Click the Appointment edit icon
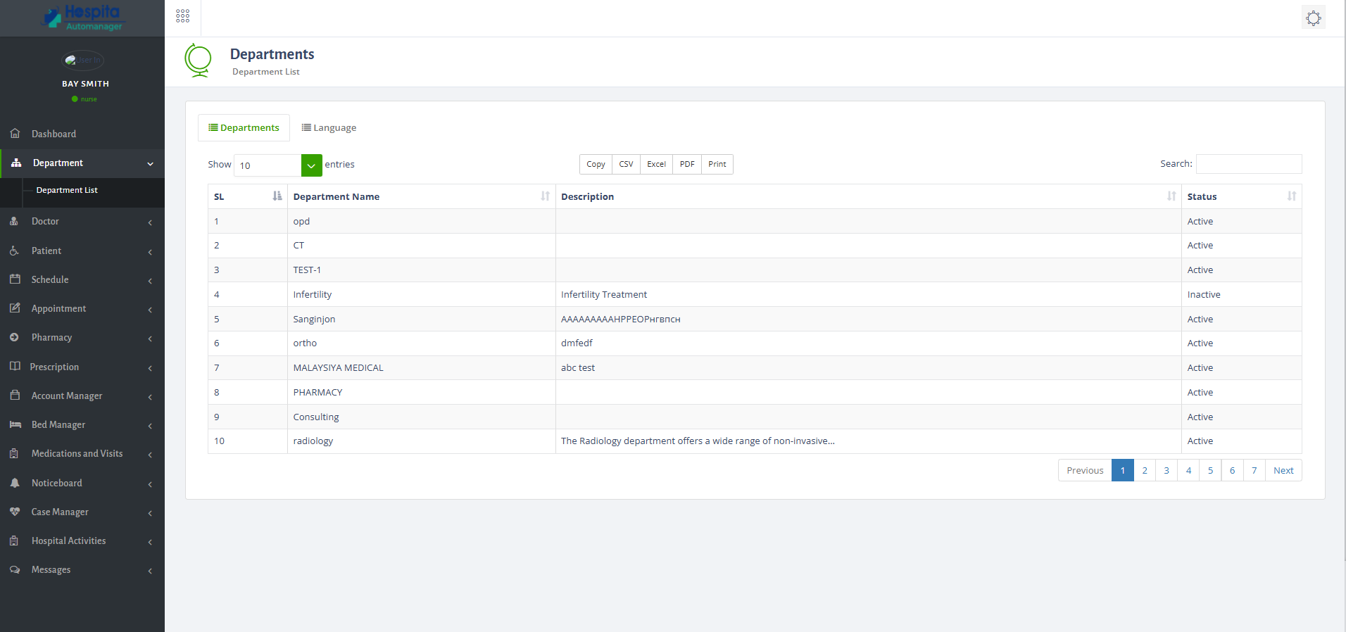Viewport: 1346px width, 632px height. click(x=15, y=308)
